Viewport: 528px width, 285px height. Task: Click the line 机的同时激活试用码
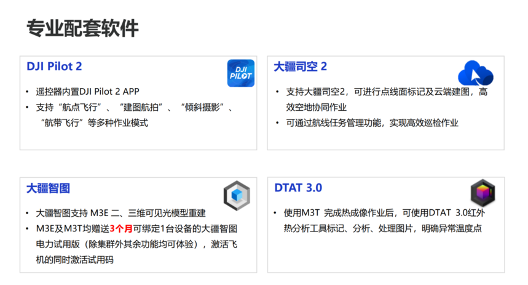[74, 260]
